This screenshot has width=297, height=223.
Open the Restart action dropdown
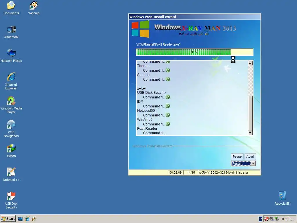pos(253,163)
